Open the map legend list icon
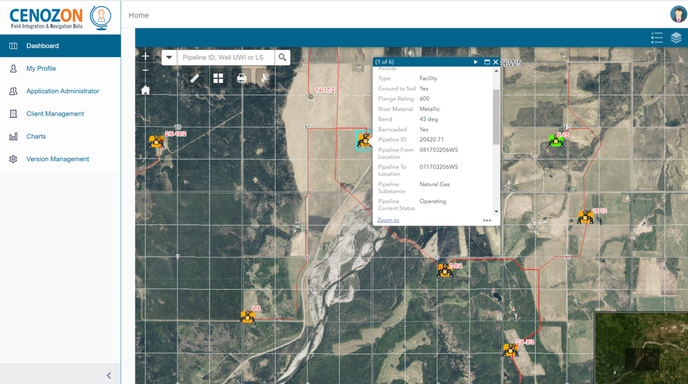The height and width of the screenshot is (384, 688). (657, 37)
